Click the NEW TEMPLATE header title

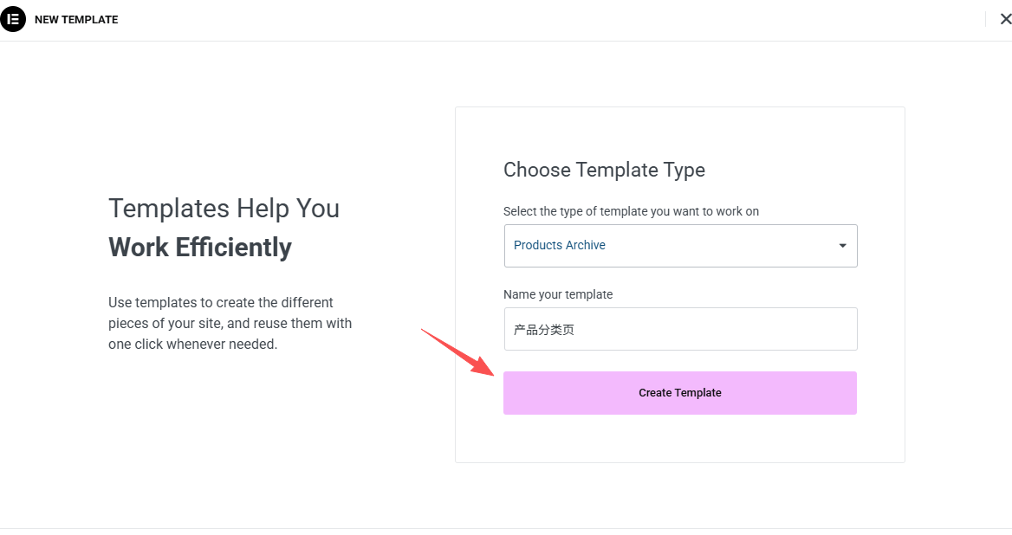coord(76,20)
